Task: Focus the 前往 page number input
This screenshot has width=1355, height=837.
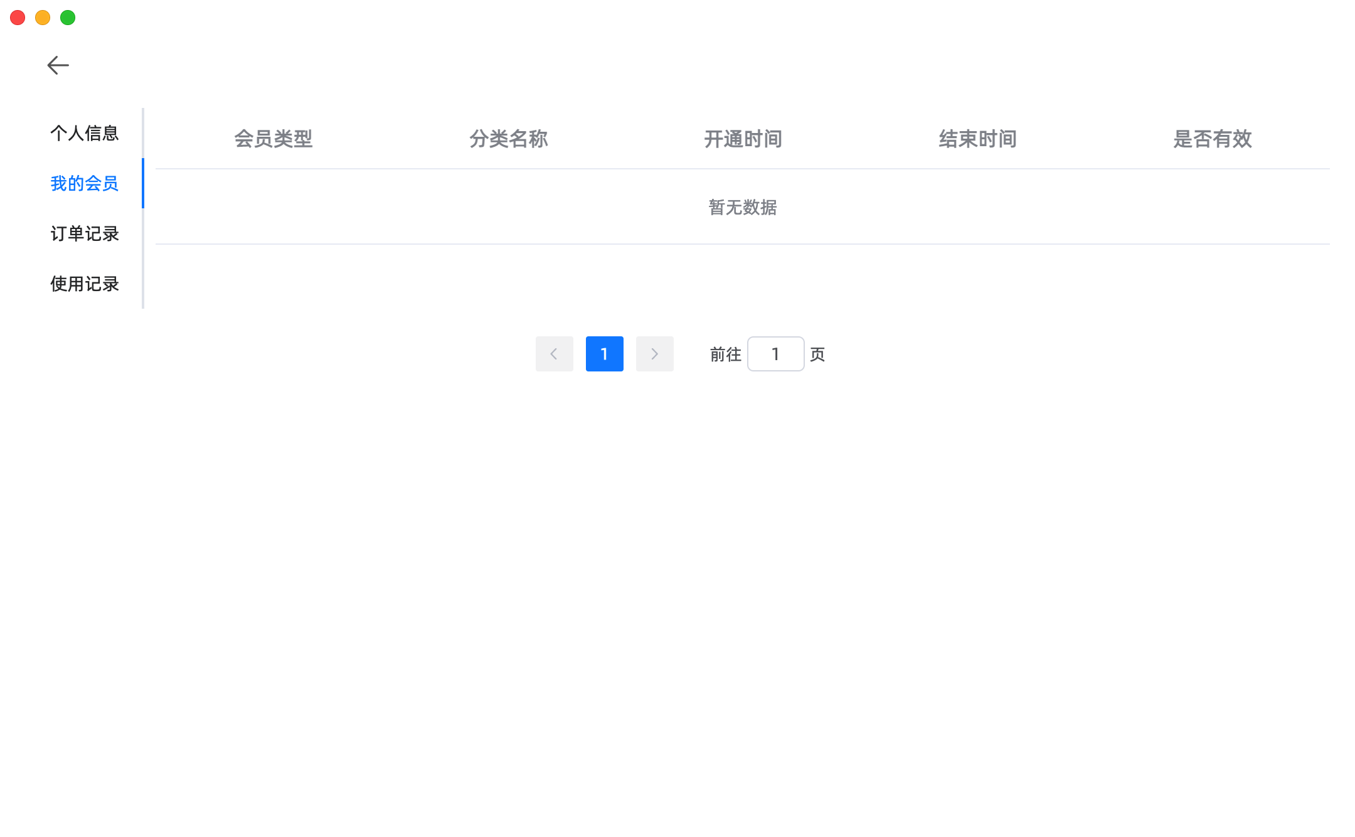Action: [775, 354]
